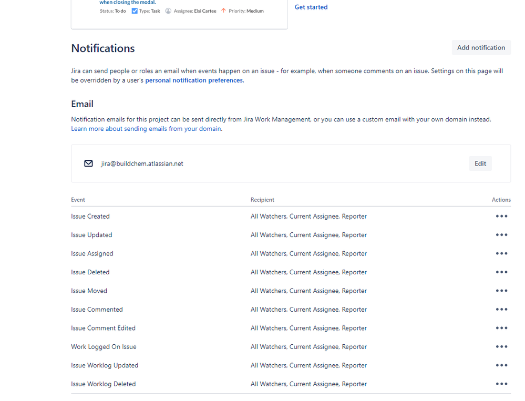The image size is (525, 401).
Task: Select the Issue Worklog Deleted event text
Action: 103,384
